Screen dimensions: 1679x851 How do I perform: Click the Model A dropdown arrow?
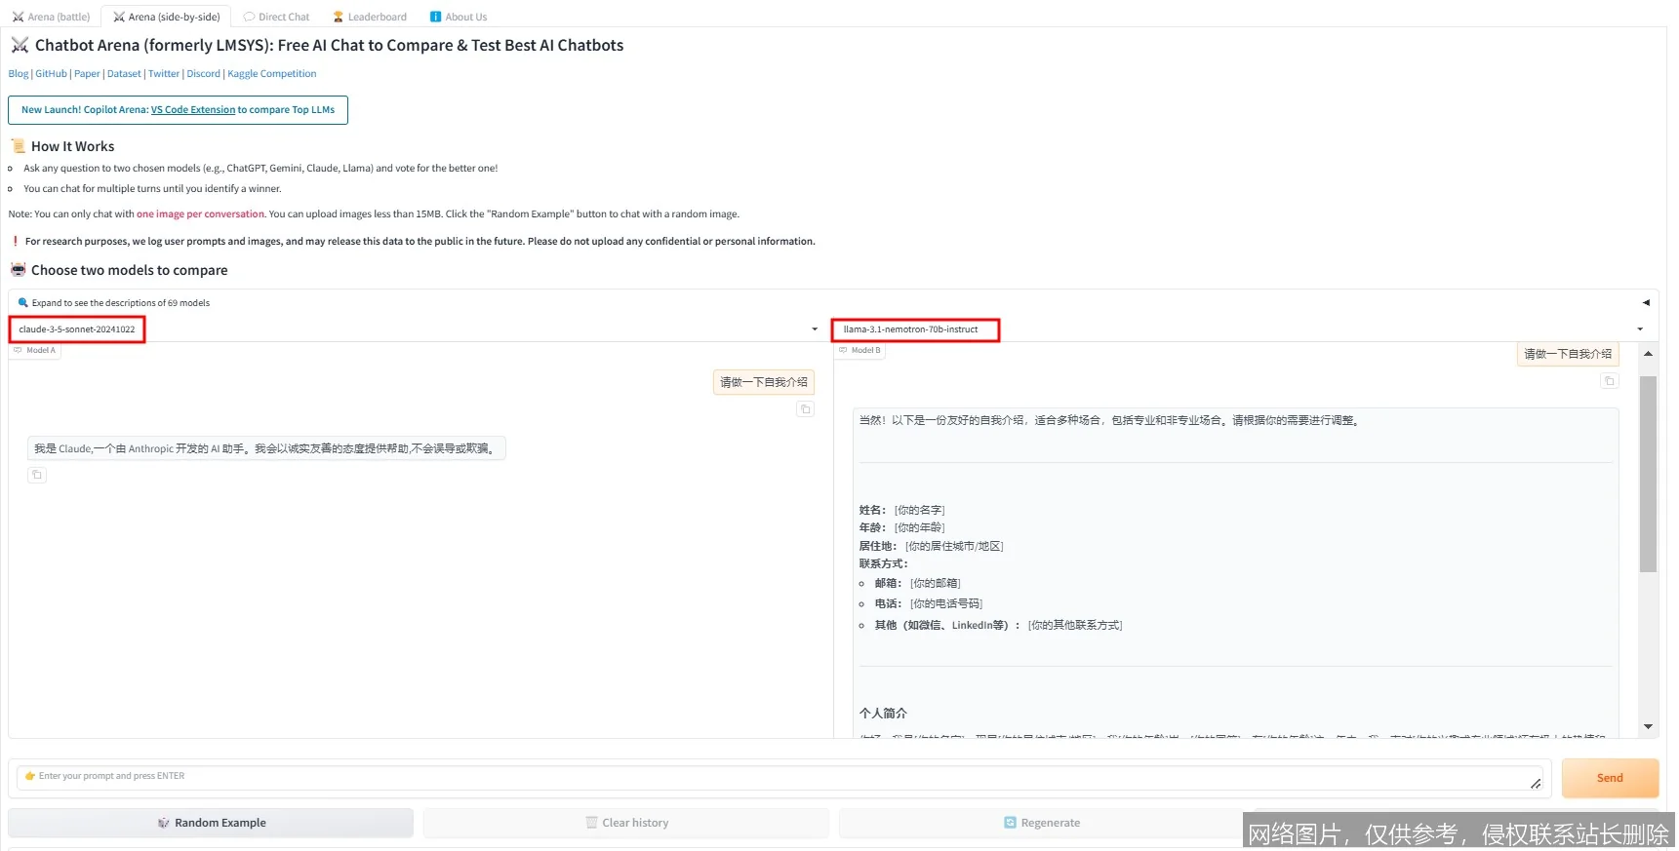pos(815,329)
